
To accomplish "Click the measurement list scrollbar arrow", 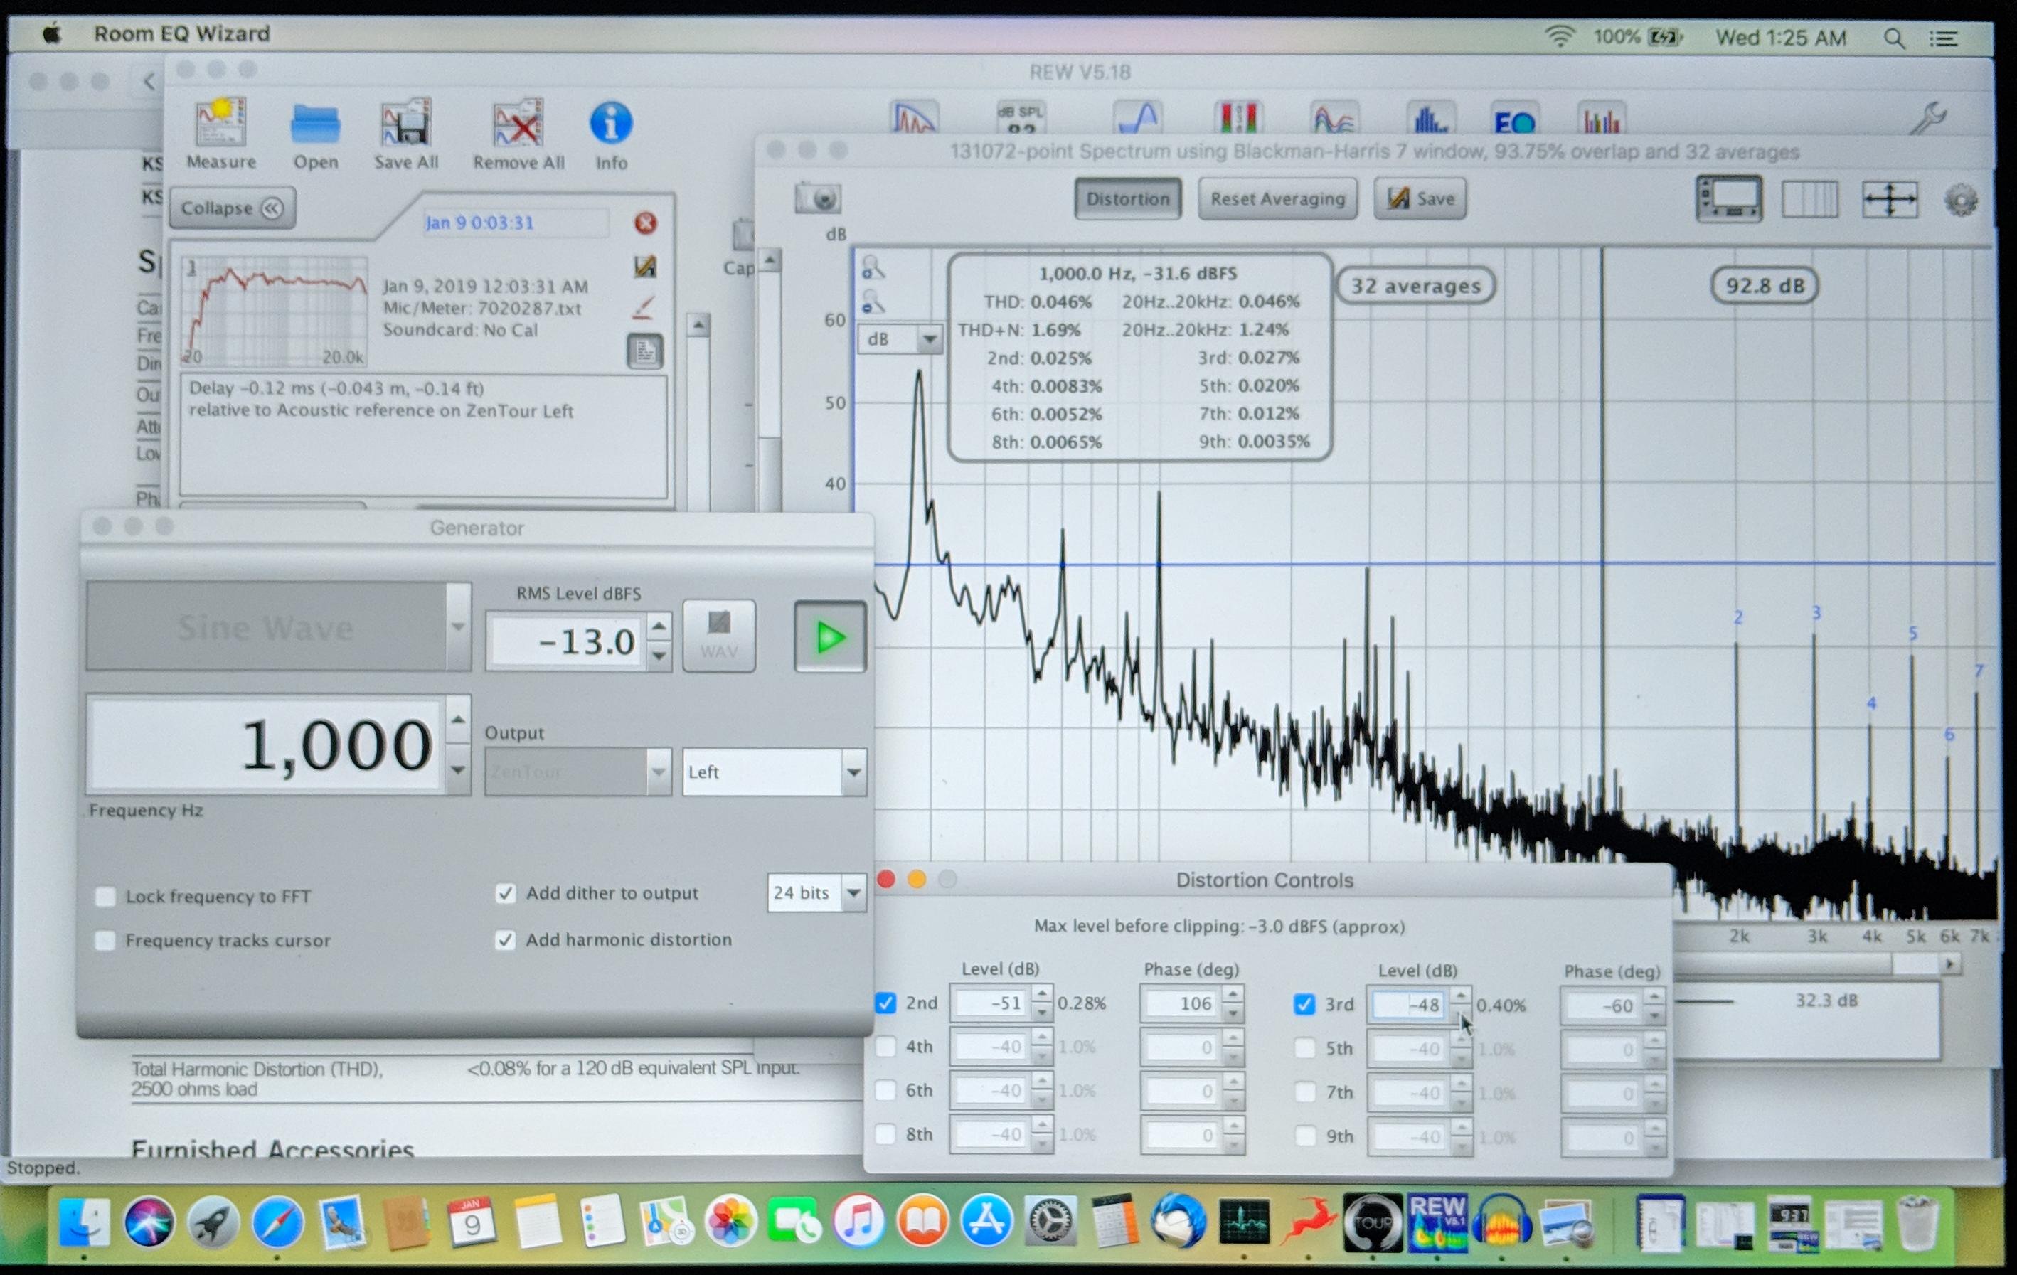I will click(x=698, y=325).
